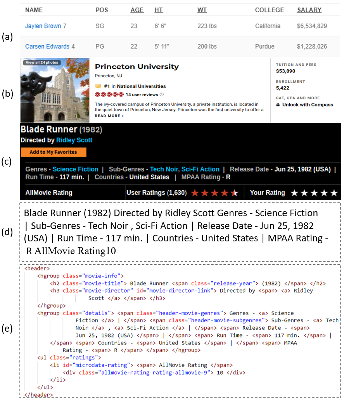Open the Jaylen Brown player link

pos(43,26)
